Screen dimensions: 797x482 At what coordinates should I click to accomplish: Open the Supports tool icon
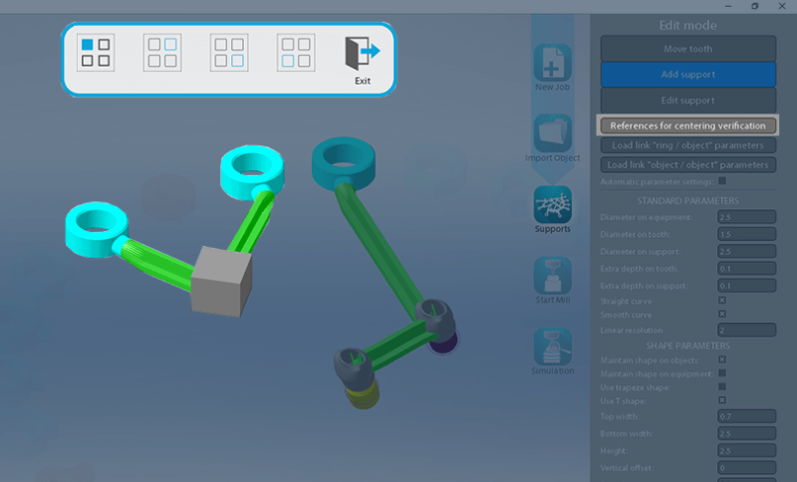point(553,204)
